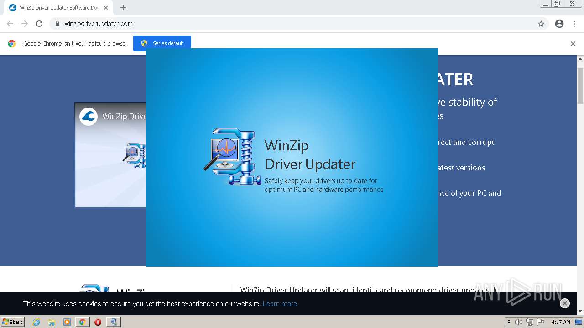
Task: Open the Chrome profile avatar
Action: pyautogui.click(x=559, y=24)
